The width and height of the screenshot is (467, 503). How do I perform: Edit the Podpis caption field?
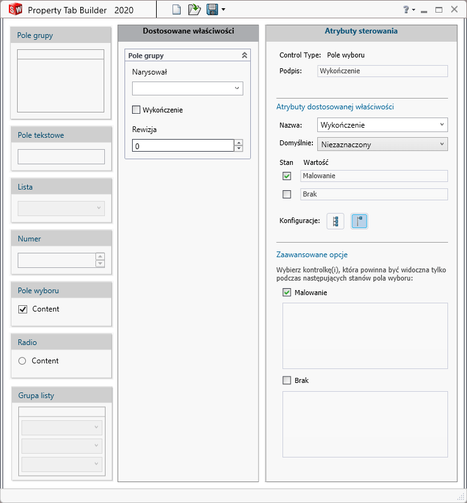click(x=383, y=71)
